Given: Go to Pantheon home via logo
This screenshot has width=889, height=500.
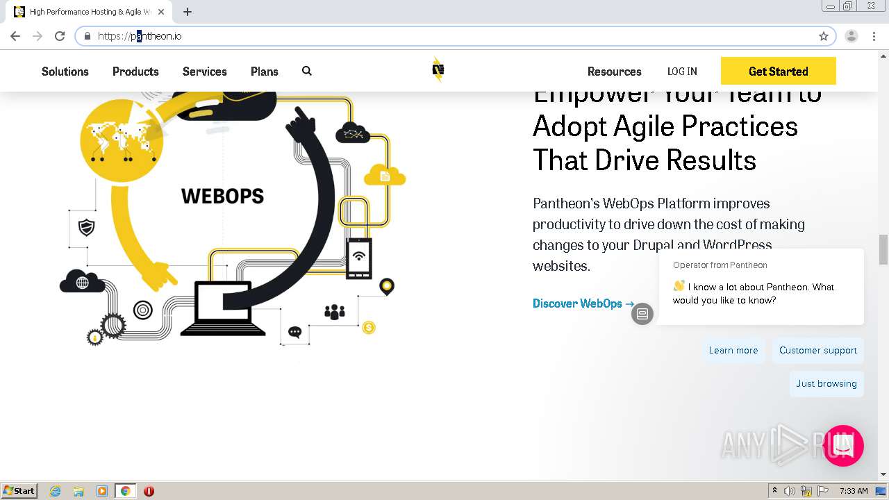Looking at the screenshot, I should pos(438,69).
